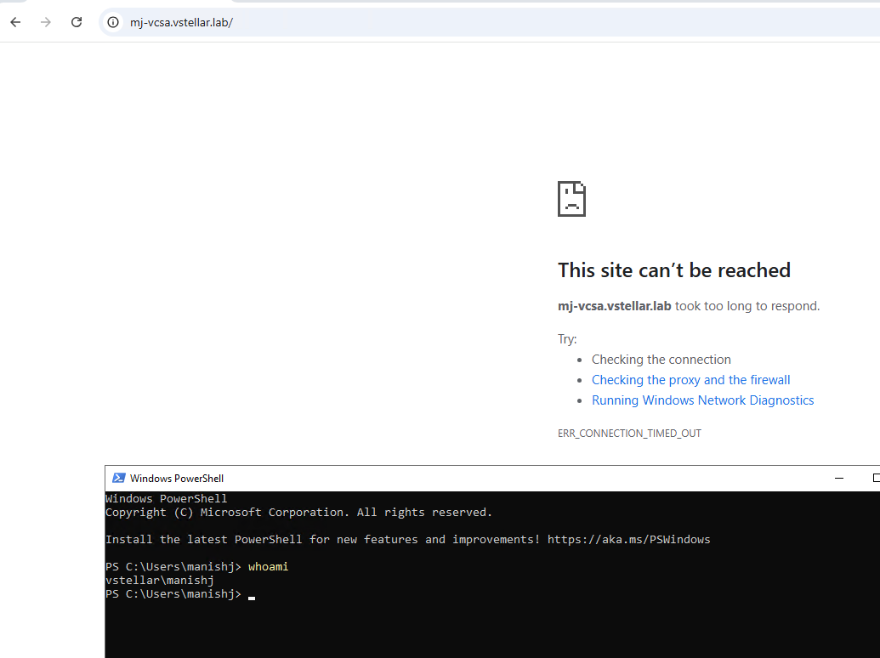Click the browser Forward arrow button
The height and width of the screenshot is (658, 880).
(46, 22)
